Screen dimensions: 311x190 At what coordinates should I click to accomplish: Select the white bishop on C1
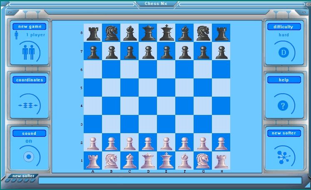[x=129, y=161]
